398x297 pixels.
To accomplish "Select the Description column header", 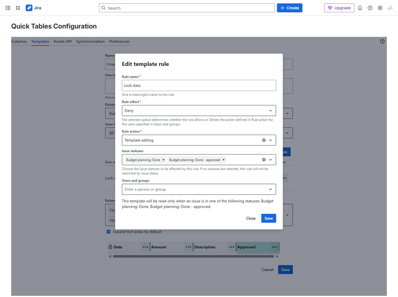I will (x=205, y=247).
